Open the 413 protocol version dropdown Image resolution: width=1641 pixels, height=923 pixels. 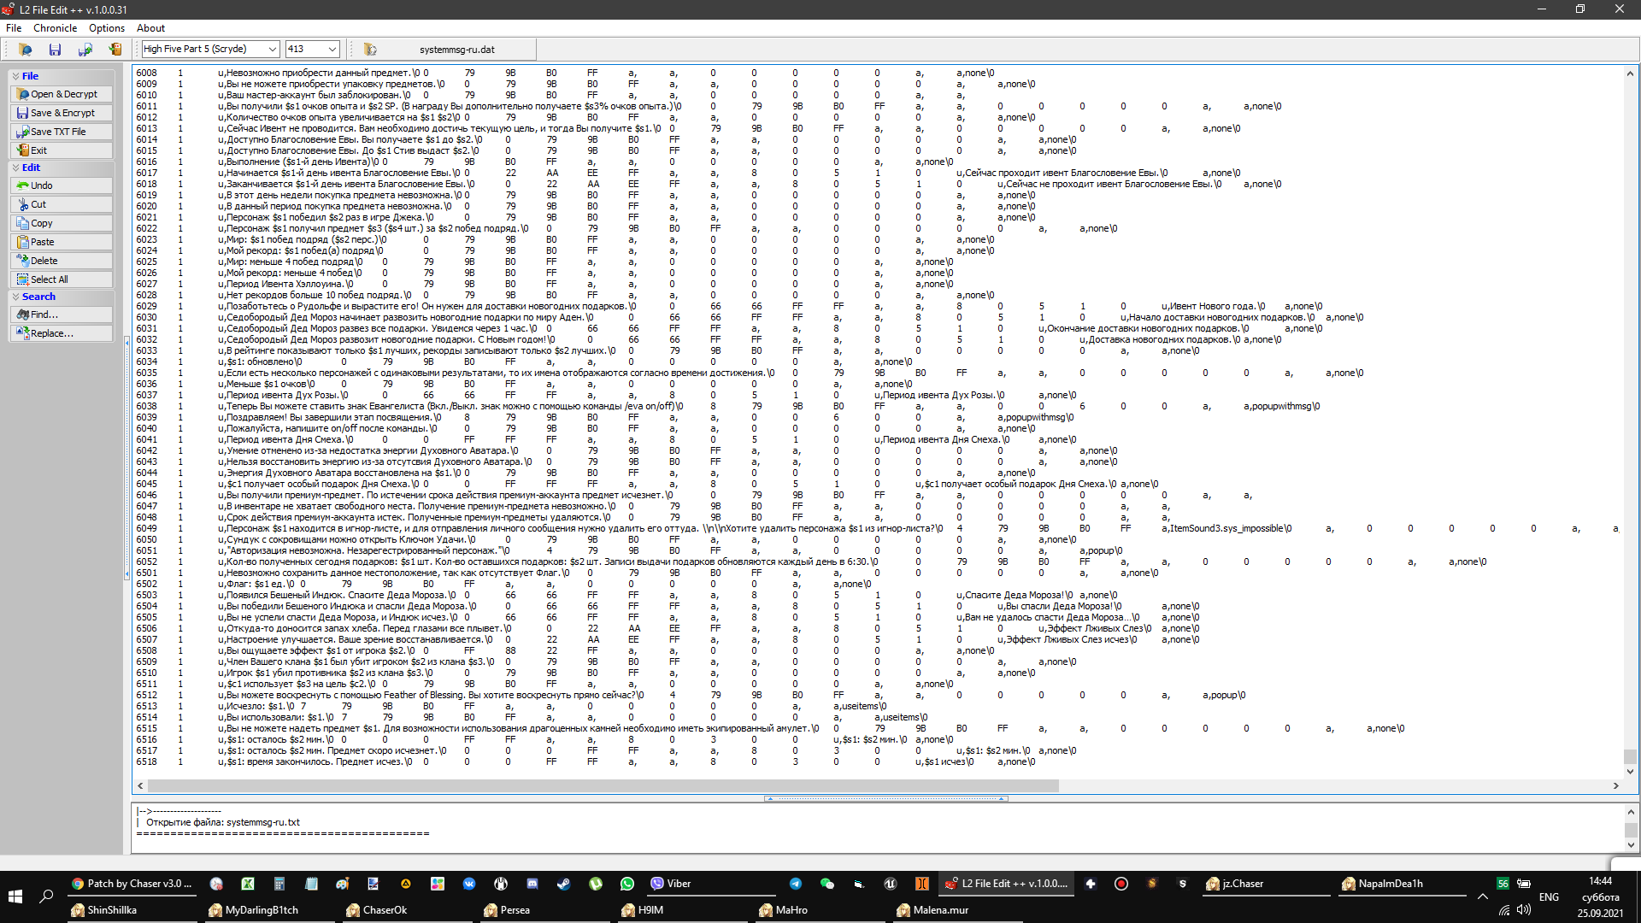pyautogui.click(x=332, y=50)
